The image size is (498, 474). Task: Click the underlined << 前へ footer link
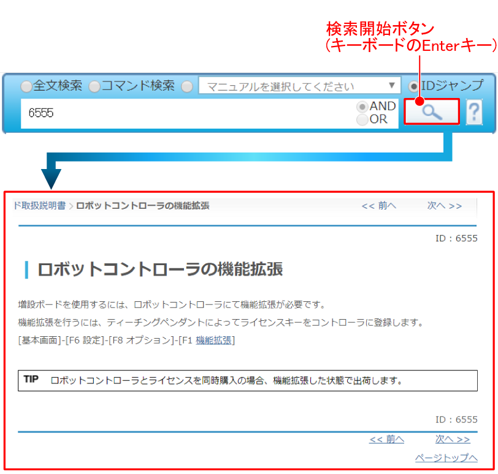[386, 439]
